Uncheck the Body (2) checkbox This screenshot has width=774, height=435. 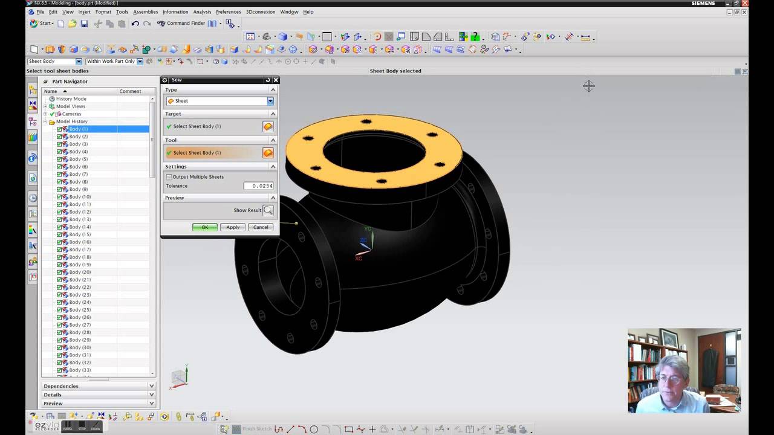click(59, 137)
